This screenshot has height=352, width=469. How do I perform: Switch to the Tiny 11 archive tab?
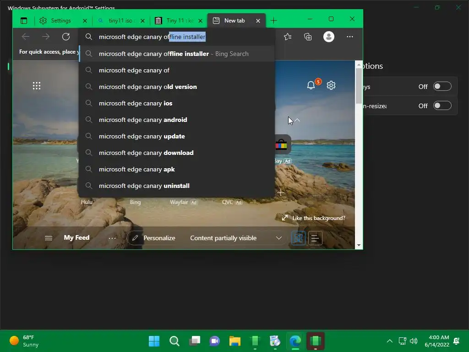[x=179, y=21]
